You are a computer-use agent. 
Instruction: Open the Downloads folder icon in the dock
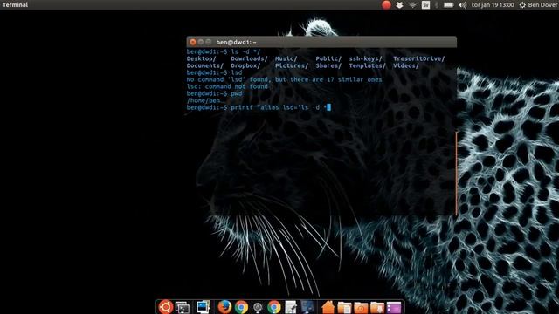pos(377,307)
